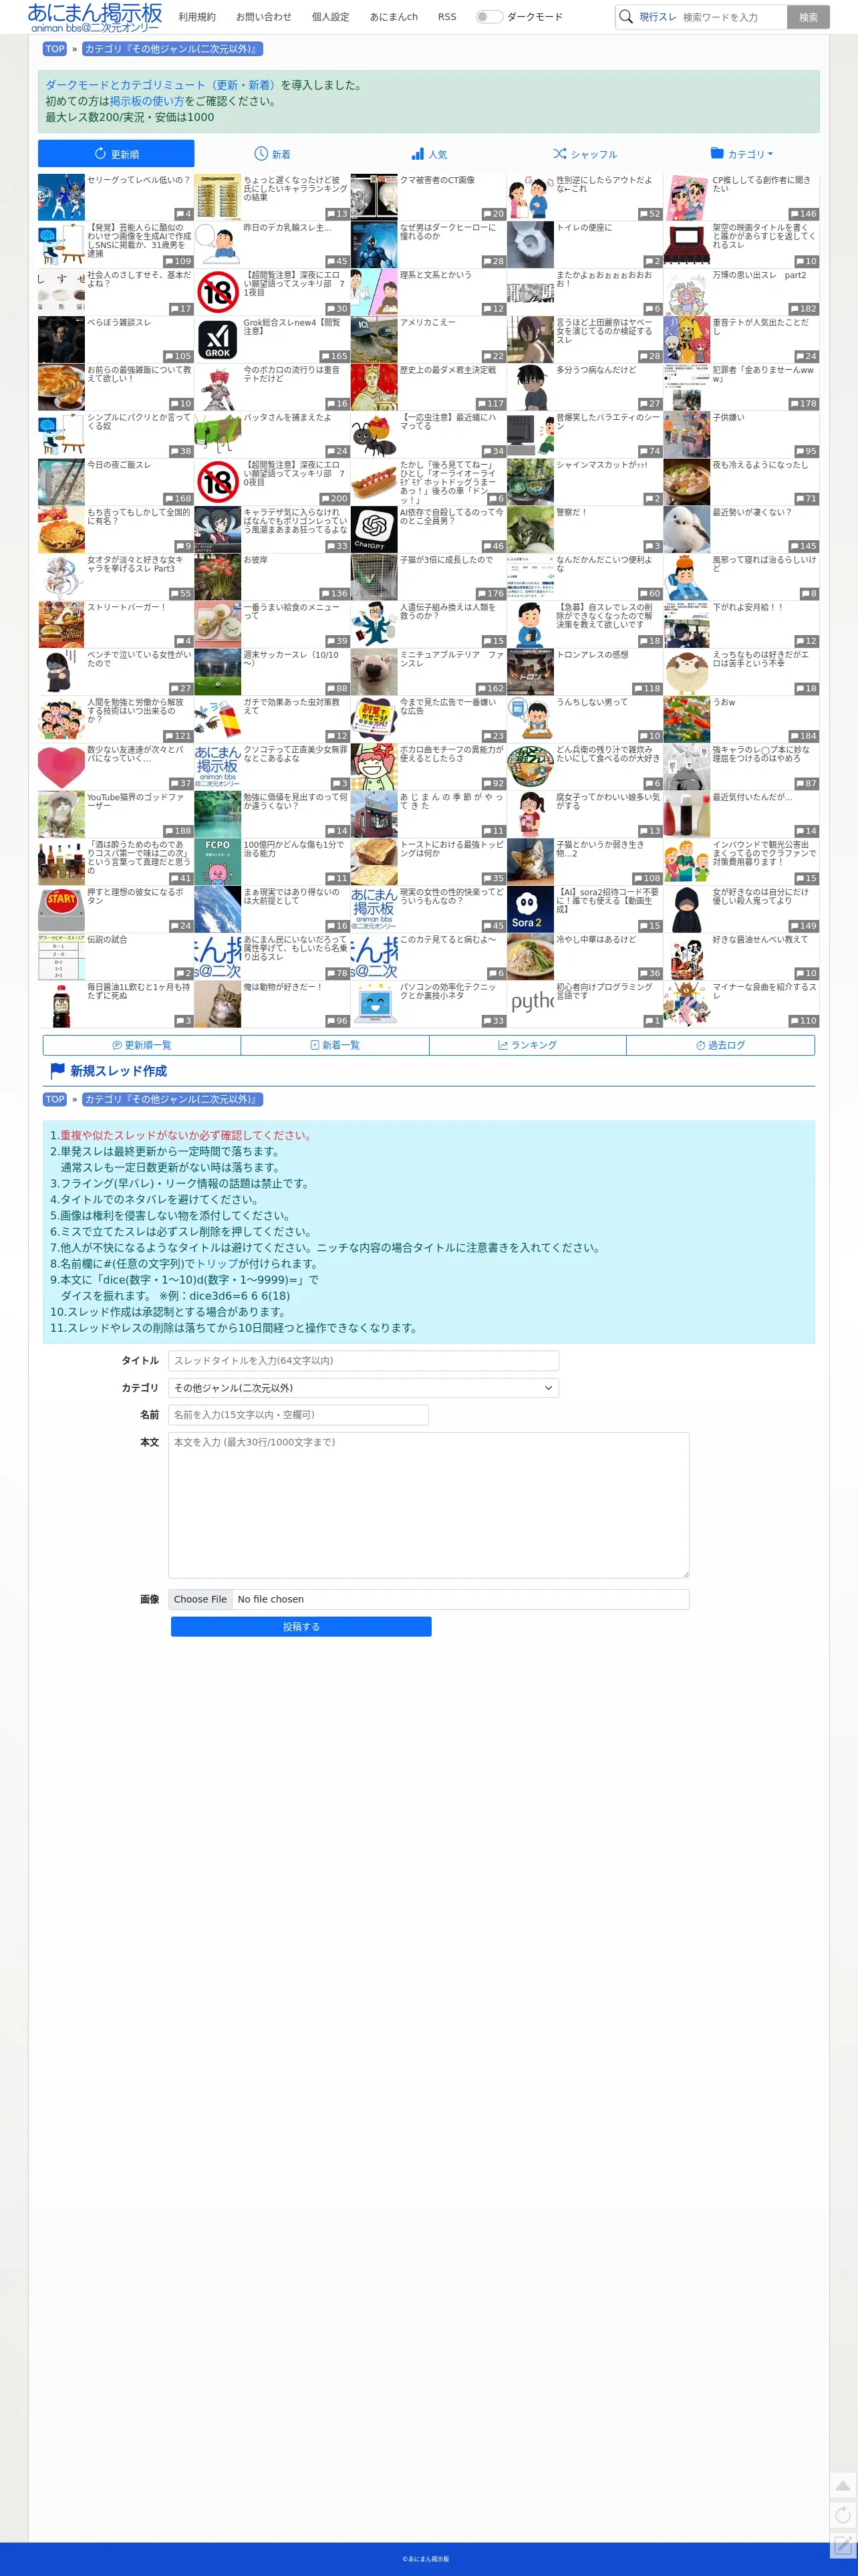Open thread titled ストリートバーガー！
This screenshot has height=2576, width=858.
click(126, 608)
